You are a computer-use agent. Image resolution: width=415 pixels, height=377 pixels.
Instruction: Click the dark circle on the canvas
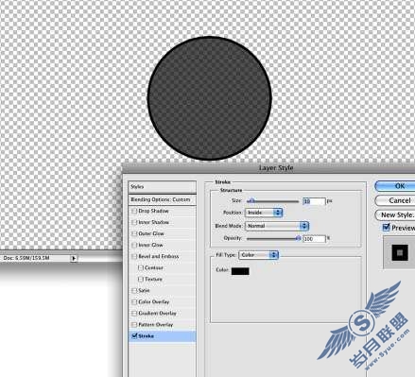(x=209, y=98)
